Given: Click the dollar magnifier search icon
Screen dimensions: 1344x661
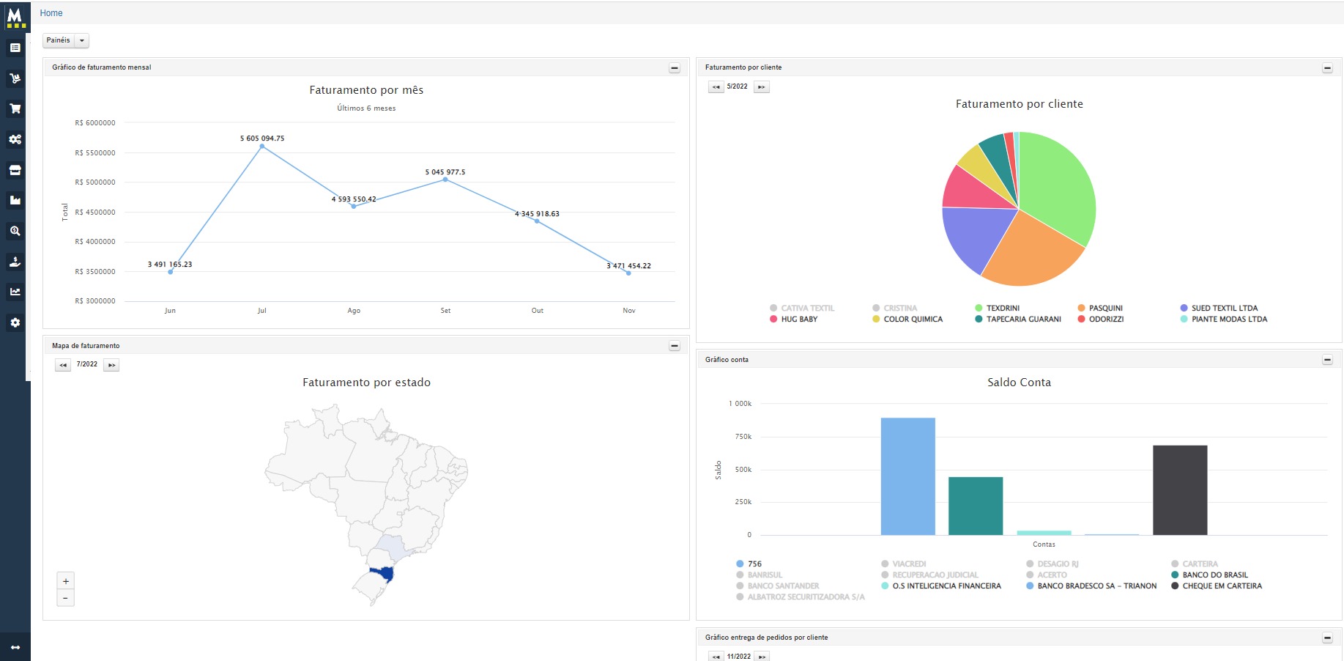Looking at the screenshot, I should pyautogui.click(x=15, y=231).
